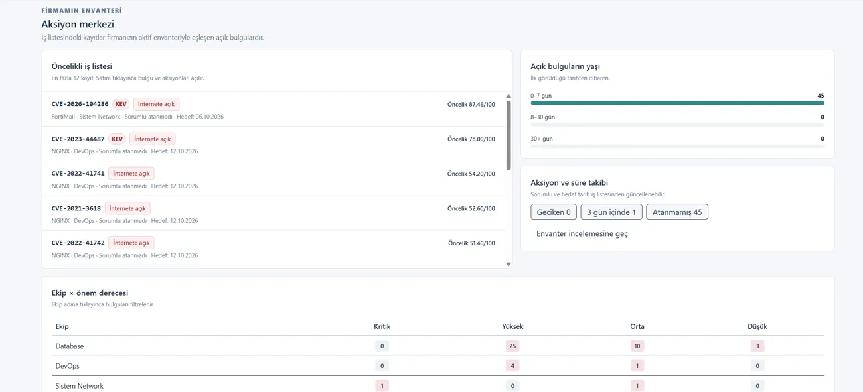863x392 pixels.
Task: Go to Envanter incelemesine geç link
Action: 582,233
